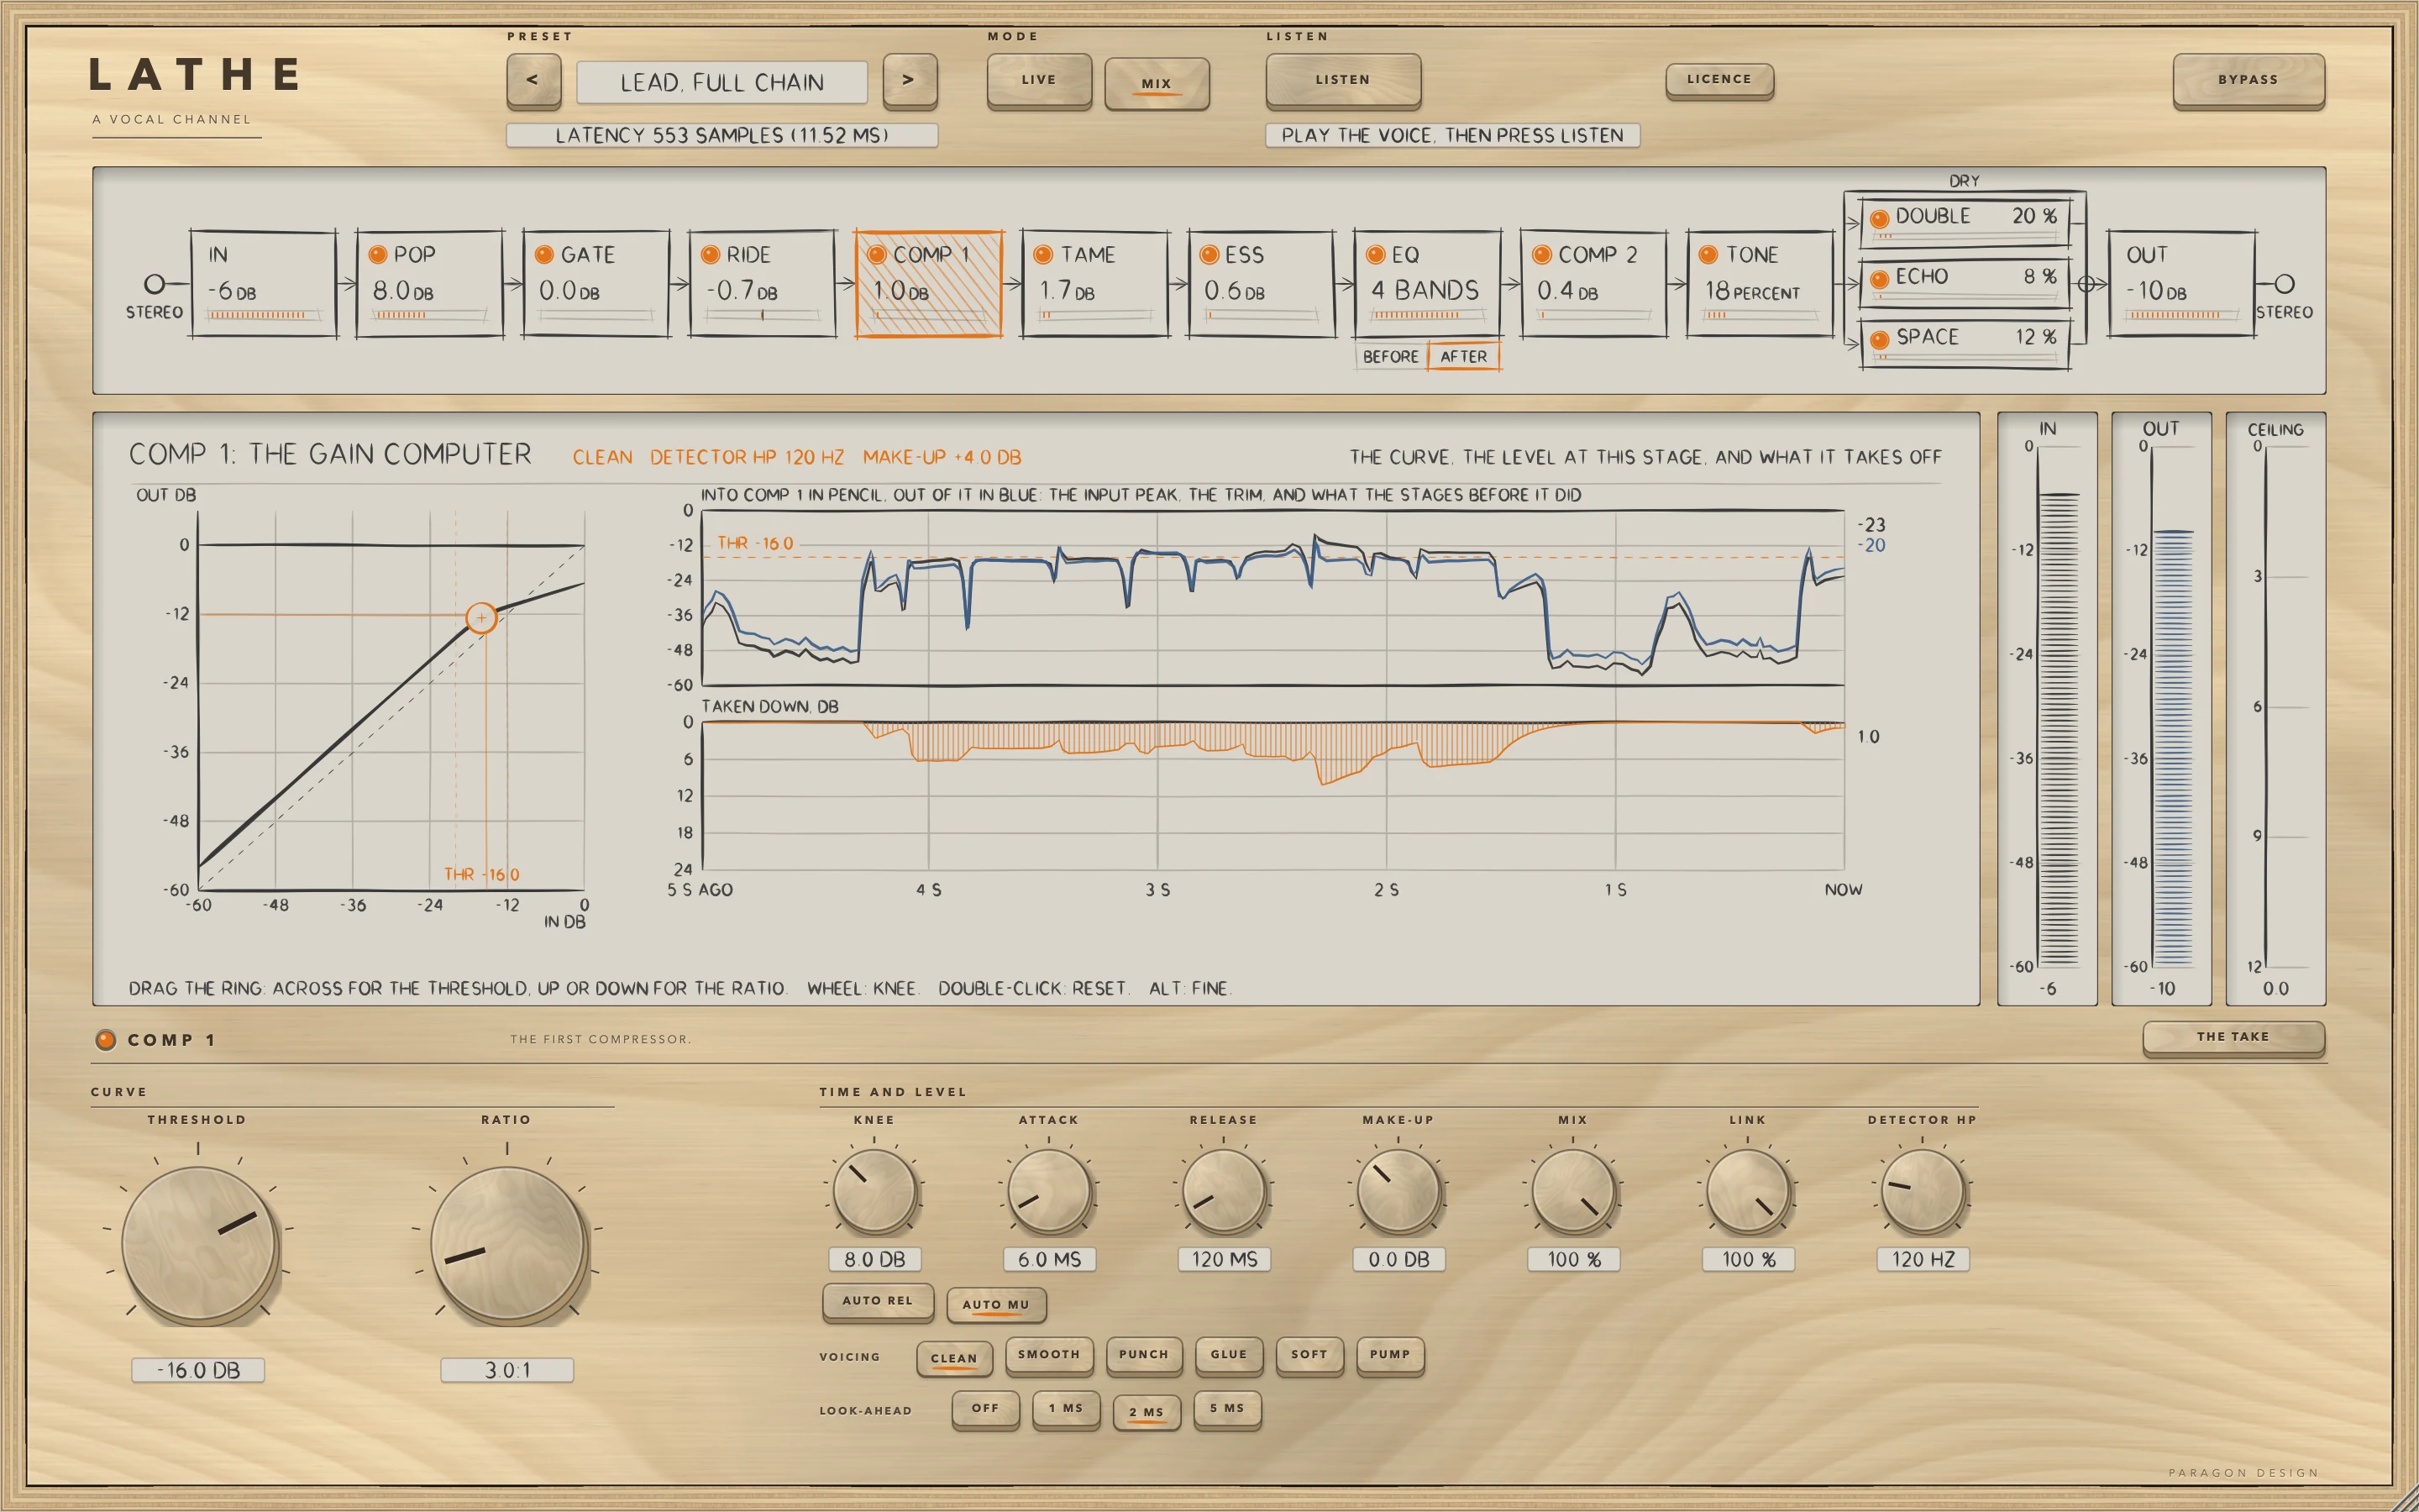Click the BYPASS button
This screenshot has height=1512, width=2419.
(x=2248, y=80)
